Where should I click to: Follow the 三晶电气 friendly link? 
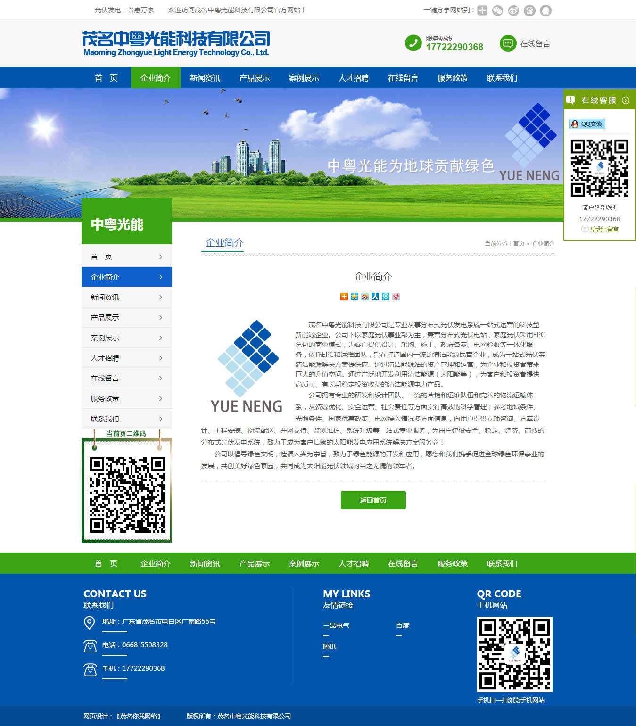(336, 626)
